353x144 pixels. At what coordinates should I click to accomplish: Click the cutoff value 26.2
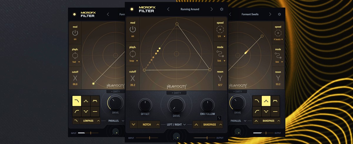click(133, 85)
